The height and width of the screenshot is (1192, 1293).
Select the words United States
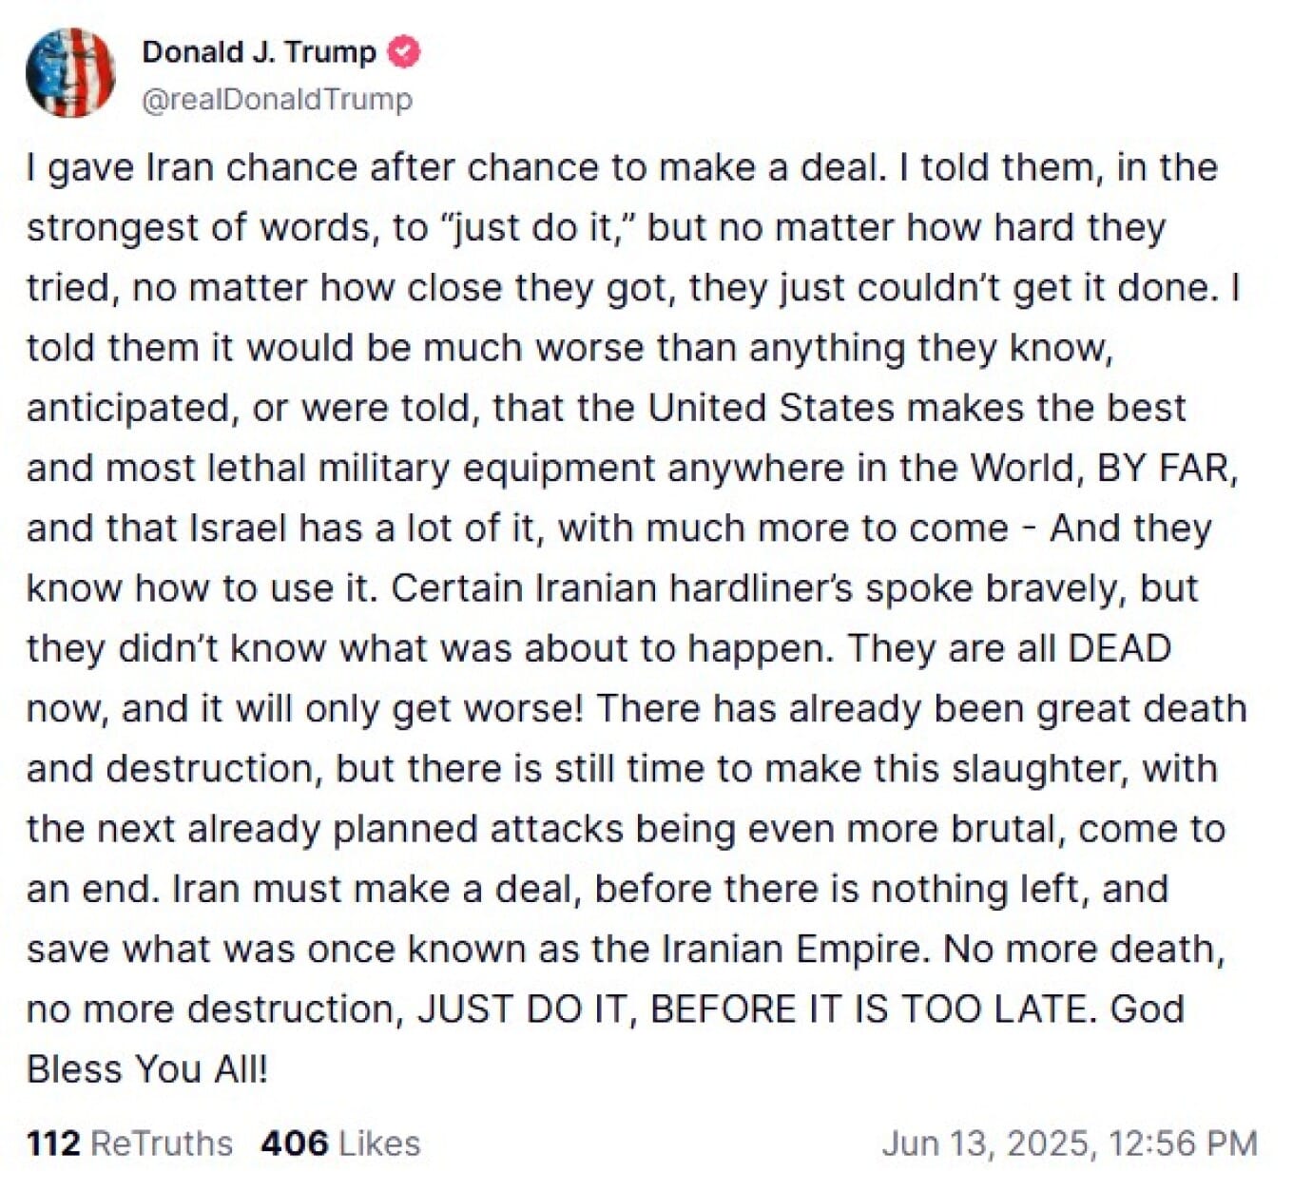point(771,408)
